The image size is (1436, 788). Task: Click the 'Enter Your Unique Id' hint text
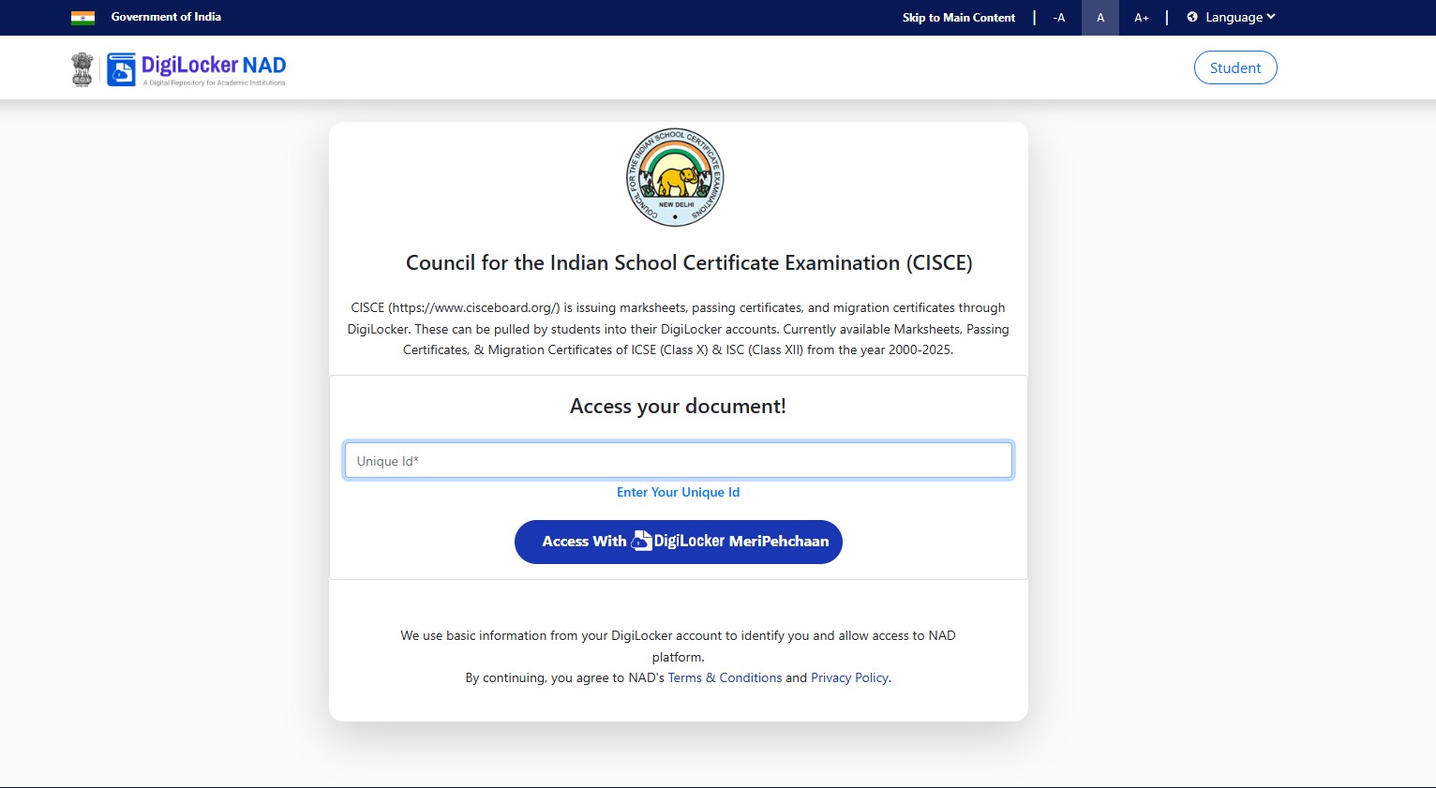(679, 492)
